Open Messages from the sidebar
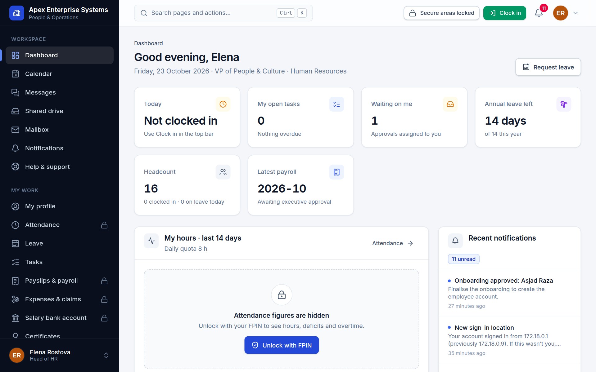The height and width of the screenshot is (372, 596). coord(60,92)
